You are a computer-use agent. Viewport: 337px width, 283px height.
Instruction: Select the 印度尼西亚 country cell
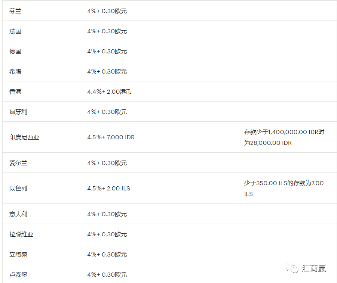[x=24, y=137]
